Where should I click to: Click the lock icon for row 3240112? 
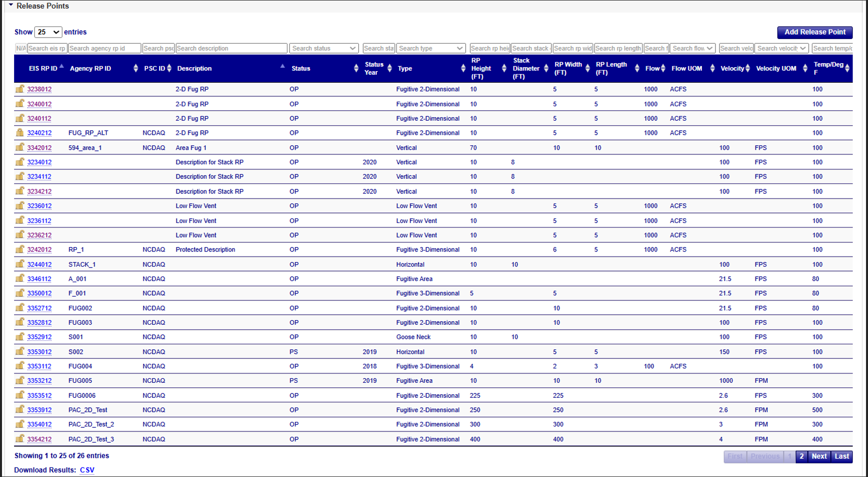coord(20,118)
